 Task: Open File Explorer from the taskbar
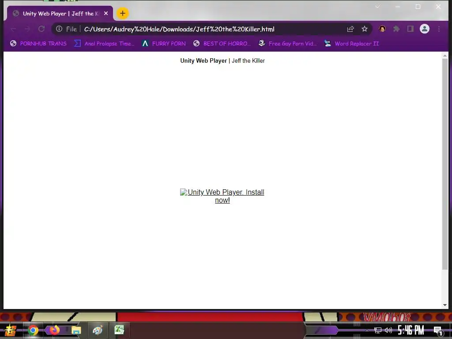click(x=76, y=330)
